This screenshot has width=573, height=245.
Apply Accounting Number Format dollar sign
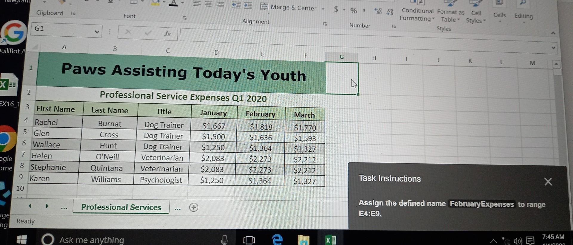[336, 9]
